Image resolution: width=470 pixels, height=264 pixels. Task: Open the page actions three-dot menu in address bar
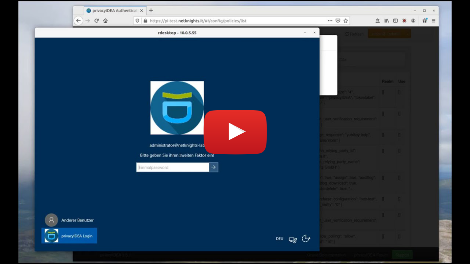pyautogui.click(x=330, y=20)
